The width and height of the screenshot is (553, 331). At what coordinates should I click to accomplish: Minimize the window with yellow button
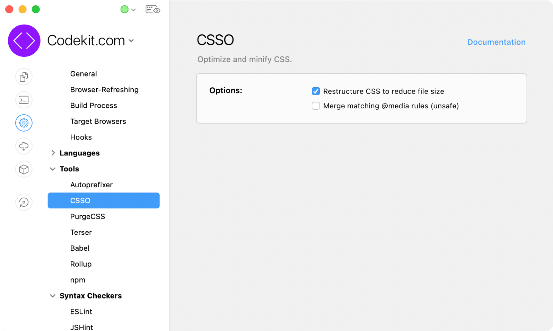tap(23, 9)
